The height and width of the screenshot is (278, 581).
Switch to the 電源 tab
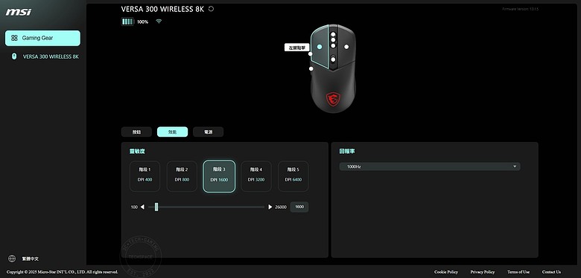[209, 132]
